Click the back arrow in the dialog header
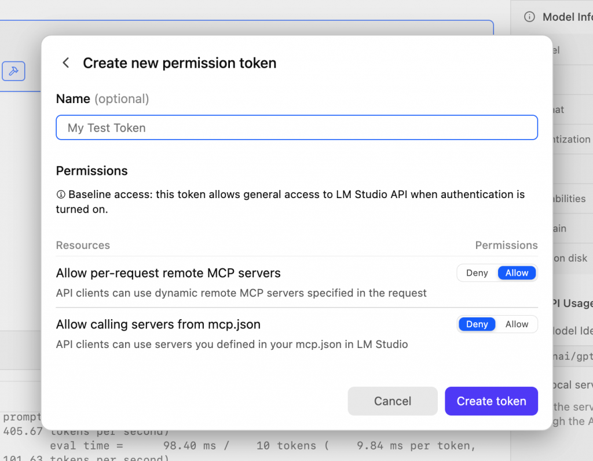The width and height of the screenshot is (593, 461). [x=65, y=63]
